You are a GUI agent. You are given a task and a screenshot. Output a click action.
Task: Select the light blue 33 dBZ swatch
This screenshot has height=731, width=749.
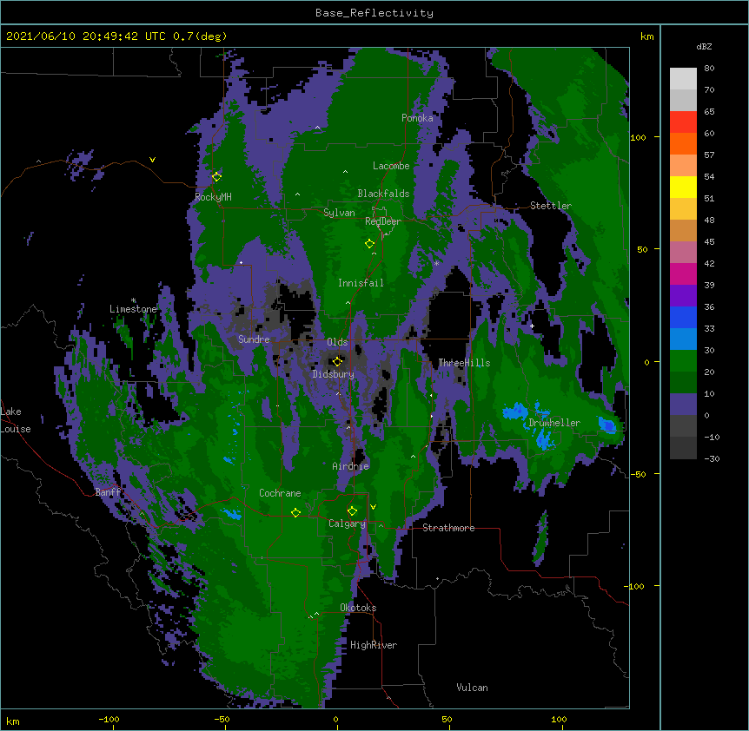tap(683, 339)
